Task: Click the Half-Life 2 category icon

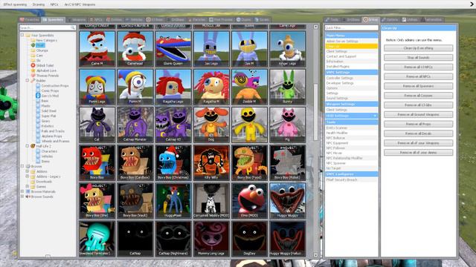Action: pos(33,146)
